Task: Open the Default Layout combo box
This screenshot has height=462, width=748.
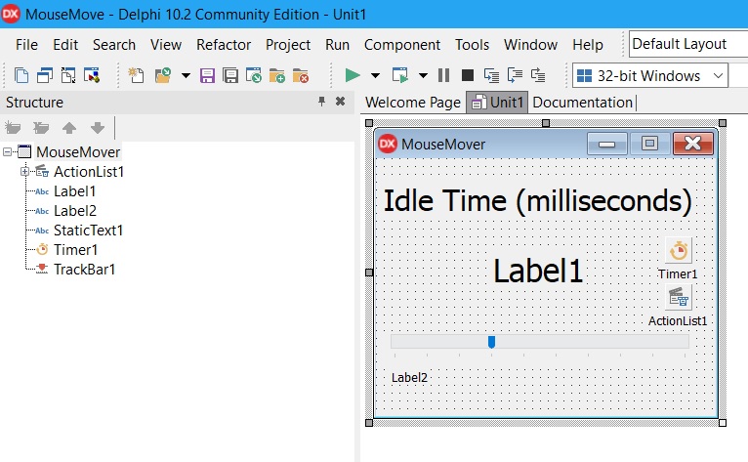Action: click(x=688, y=44)
